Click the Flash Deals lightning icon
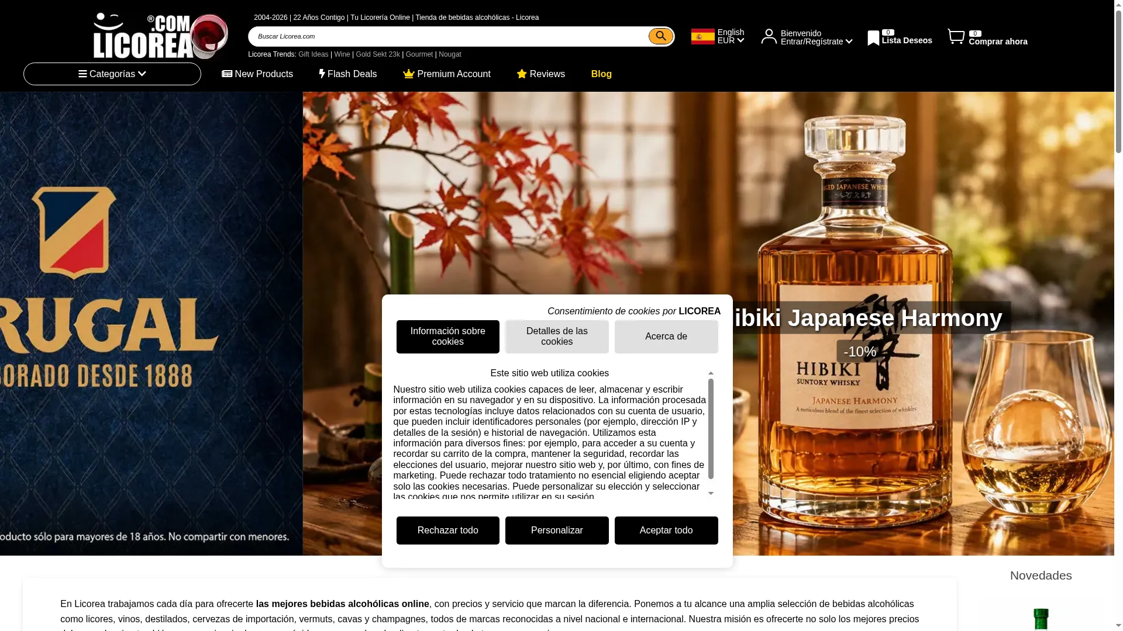Viewport: 1123px width, 631px height. (x=322, y=74)
